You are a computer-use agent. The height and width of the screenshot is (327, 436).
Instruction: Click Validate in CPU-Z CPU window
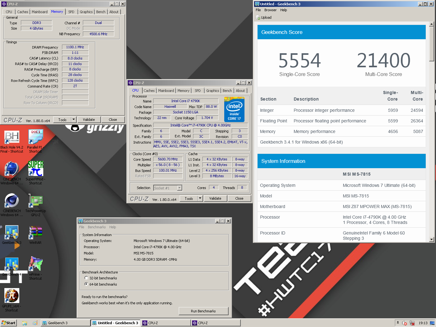pos(215,198)
